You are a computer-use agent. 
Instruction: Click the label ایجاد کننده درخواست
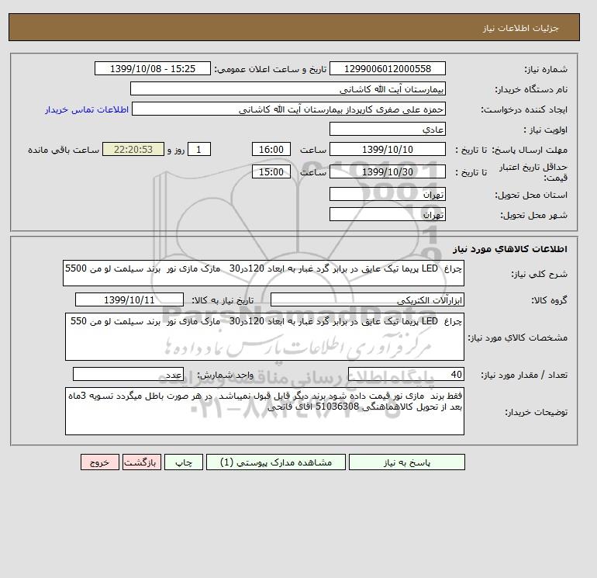(x=524, y=109)
